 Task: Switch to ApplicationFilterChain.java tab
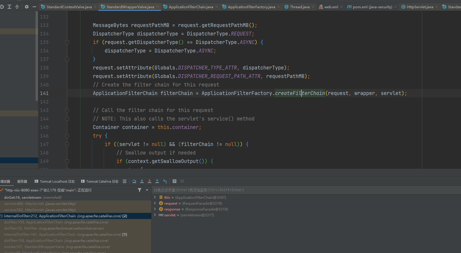tap(191, 7)
